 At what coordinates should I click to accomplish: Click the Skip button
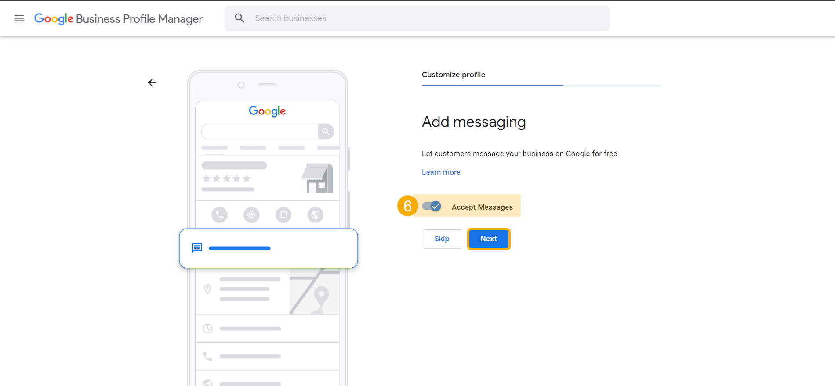pos(442,239)
